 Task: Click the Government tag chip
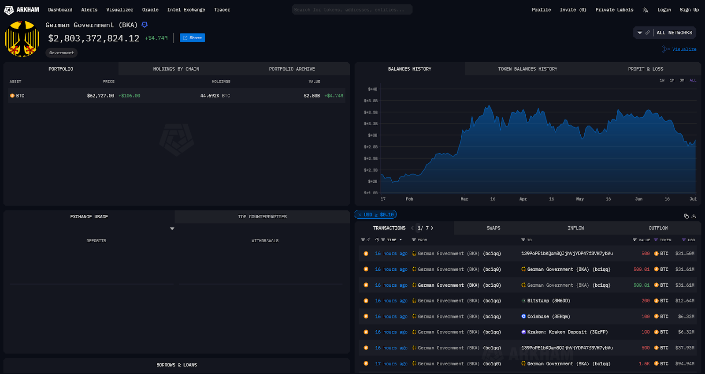click(62, 53)
